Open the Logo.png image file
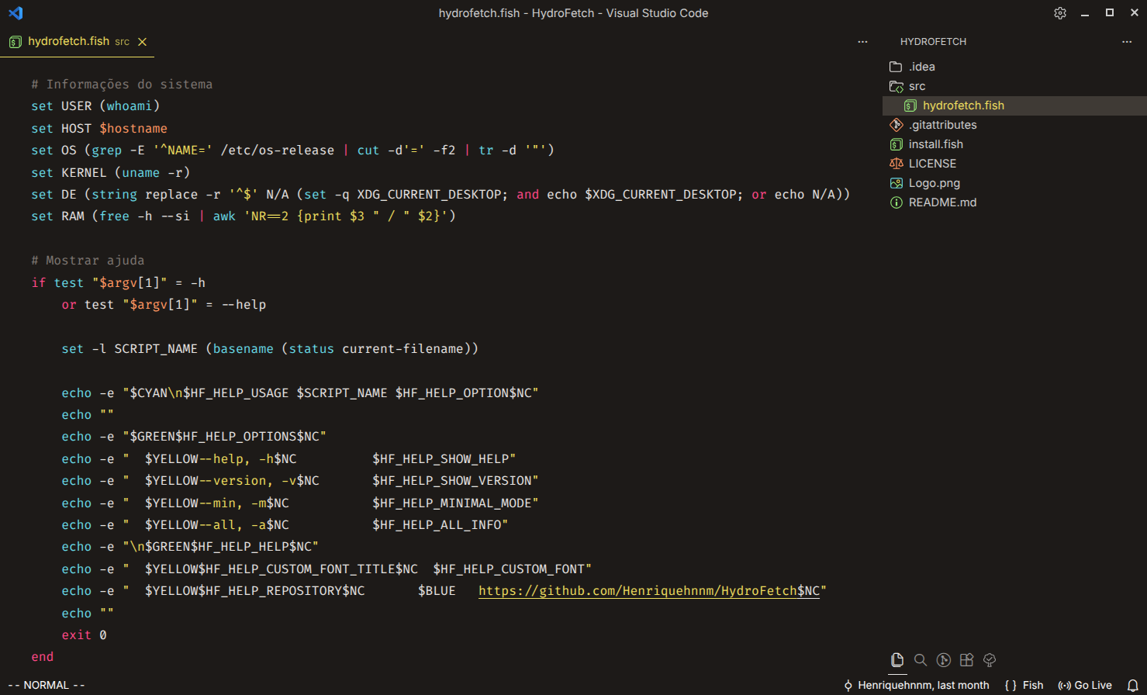Screen dimensions: 1147x695 pyautogui.click(x=1014, y=183)
